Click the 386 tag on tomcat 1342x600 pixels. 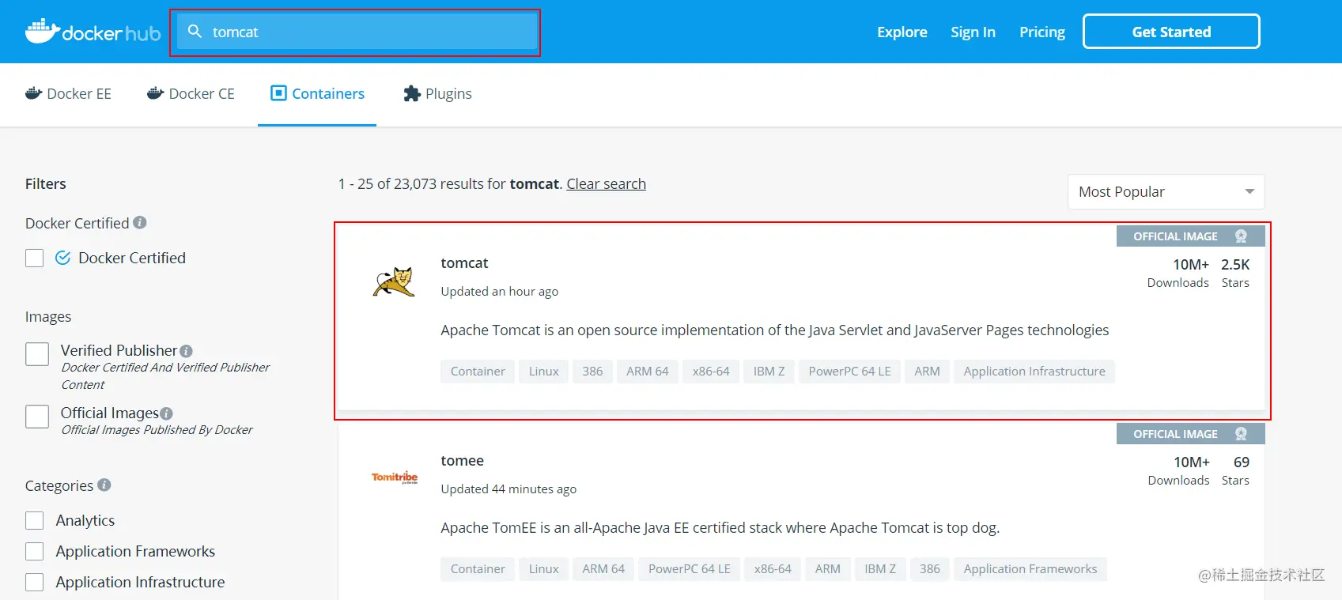tap(592, 372)
